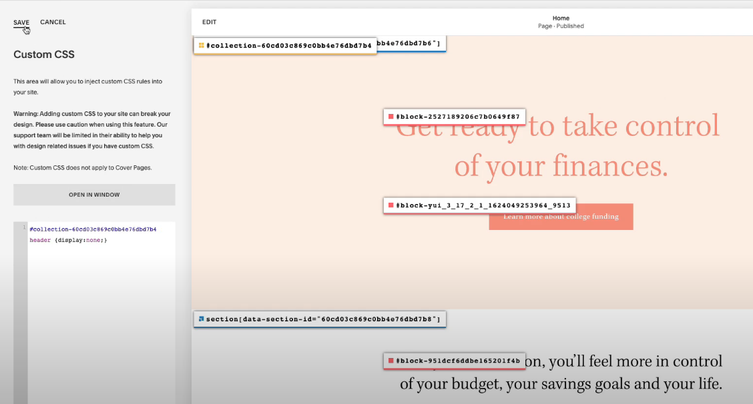Screen dimensions: 753x404
Task: Open the EDIT menu
Action: tap(209, 21)
